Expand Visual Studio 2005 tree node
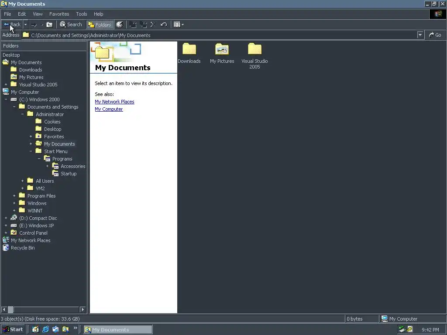 pos(6,85)
